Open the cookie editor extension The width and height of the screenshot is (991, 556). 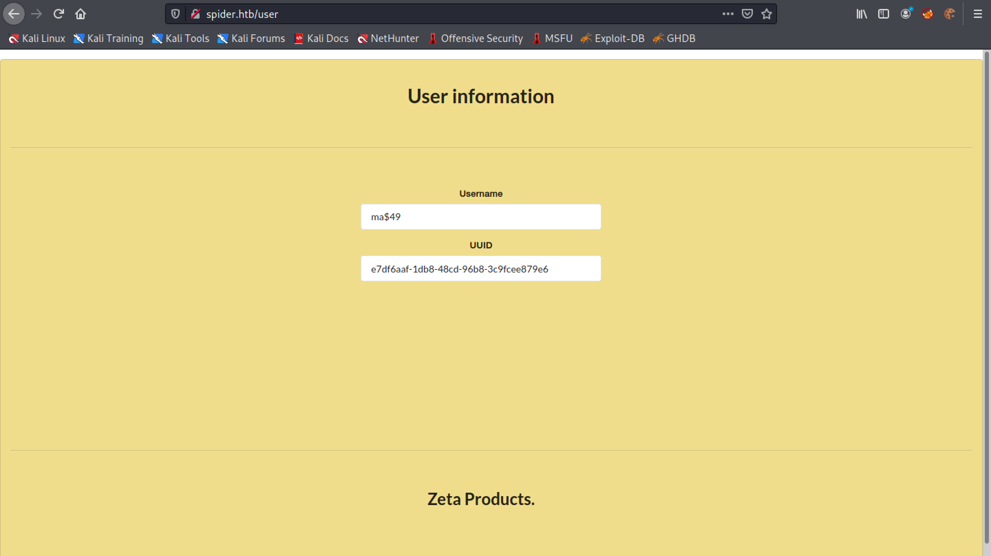[x=950, y=14]
